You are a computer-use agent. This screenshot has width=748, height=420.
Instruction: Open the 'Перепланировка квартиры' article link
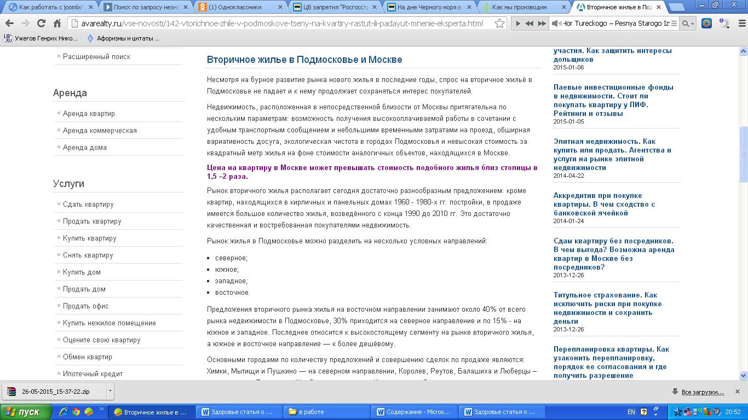point(612,362)
